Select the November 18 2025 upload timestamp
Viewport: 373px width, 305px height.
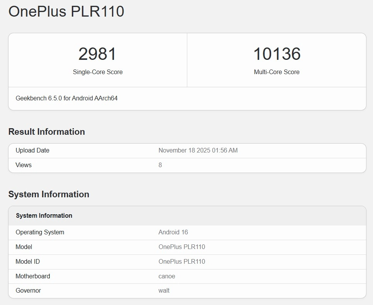pos(198,151)
